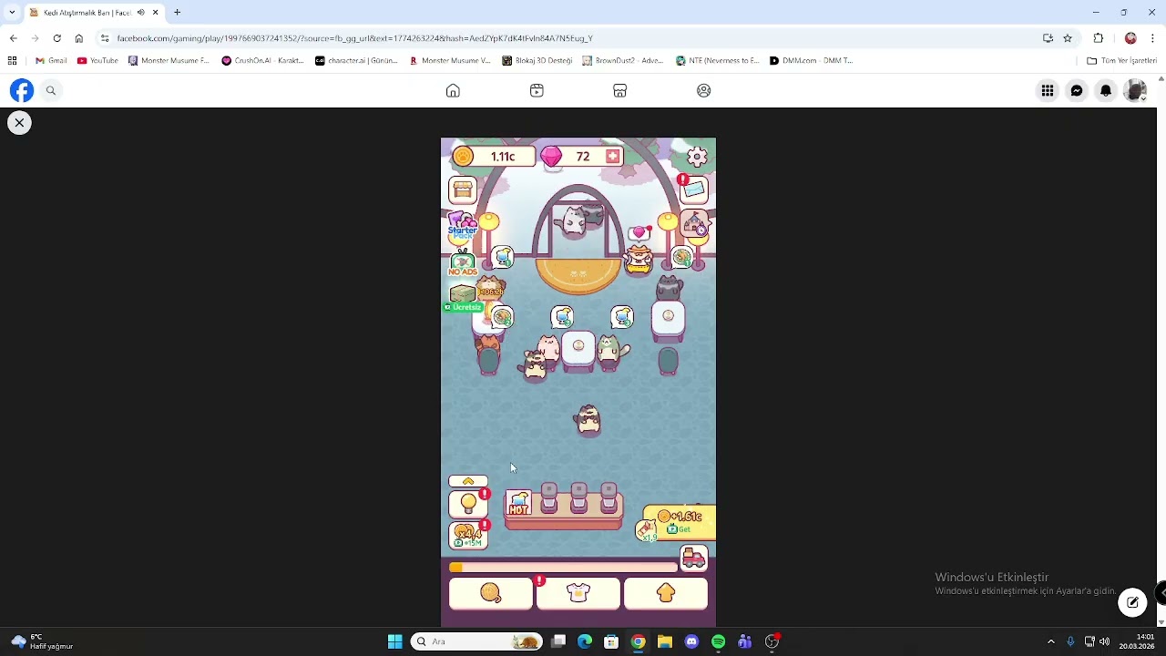This screenshot has height=656, width=1166.
Task: Bookmark this page with the star
Action: click(1068, 38)
